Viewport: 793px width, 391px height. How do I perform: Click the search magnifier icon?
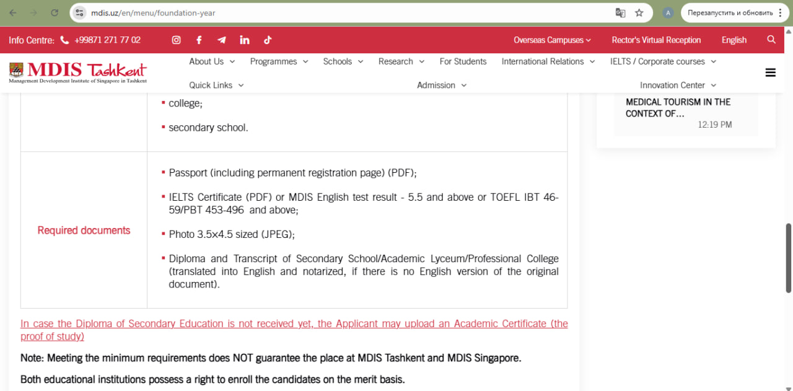click(771, 40)
